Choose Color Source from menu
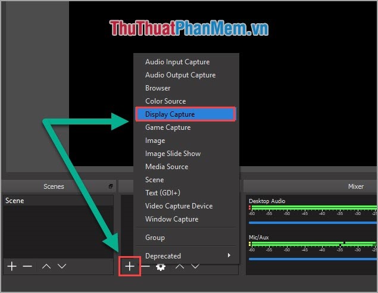This screenshot has width=378, height=293. coord(186,101)
